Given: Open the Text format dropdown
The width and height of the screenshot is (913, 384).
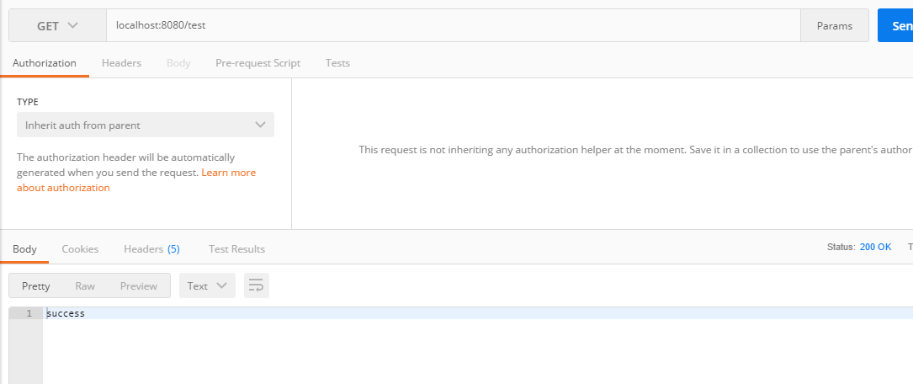Looking at the screenshot, I should tap(207, 285).
